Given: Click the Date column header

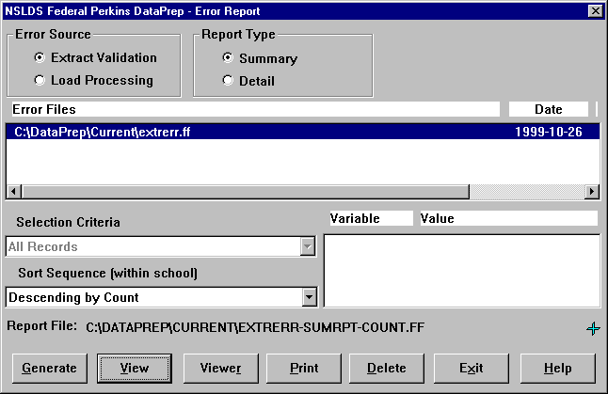Looking at the screenshot, I should click(549, 109).
